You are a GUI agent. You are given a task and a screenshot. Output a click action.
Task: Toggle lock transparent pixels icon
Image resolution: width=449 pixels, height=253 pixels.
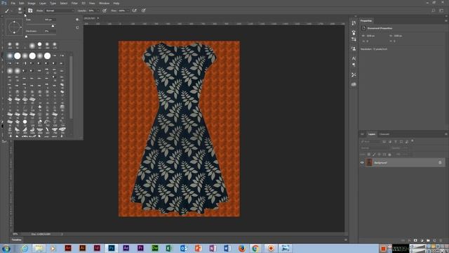369,155
